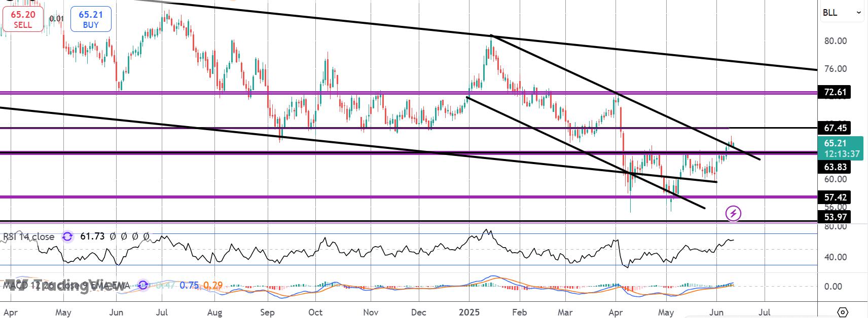
Task: Click the purple lightning bolt event icon
Action: [733, 213]
